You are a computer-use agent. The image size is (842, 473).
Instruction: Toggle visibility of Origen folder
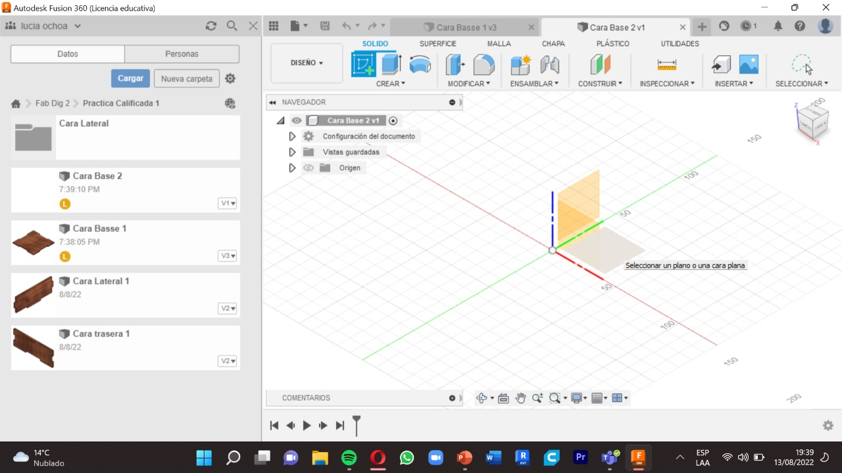click(308, 168)
